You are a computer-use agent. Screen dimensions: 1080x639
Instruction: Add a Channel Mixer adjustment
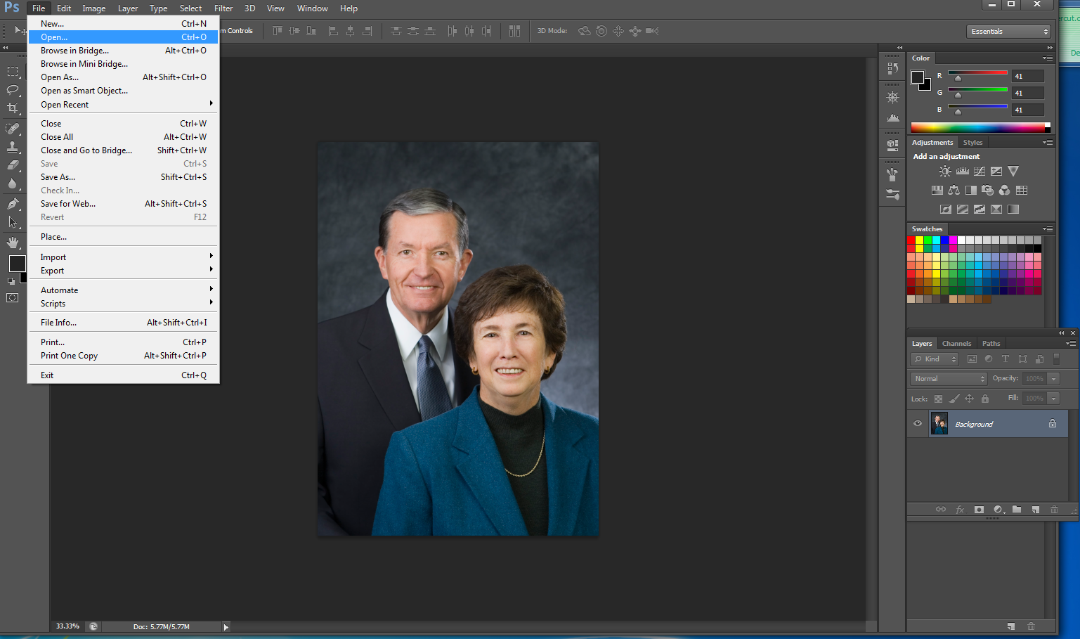click(1005, 191)
